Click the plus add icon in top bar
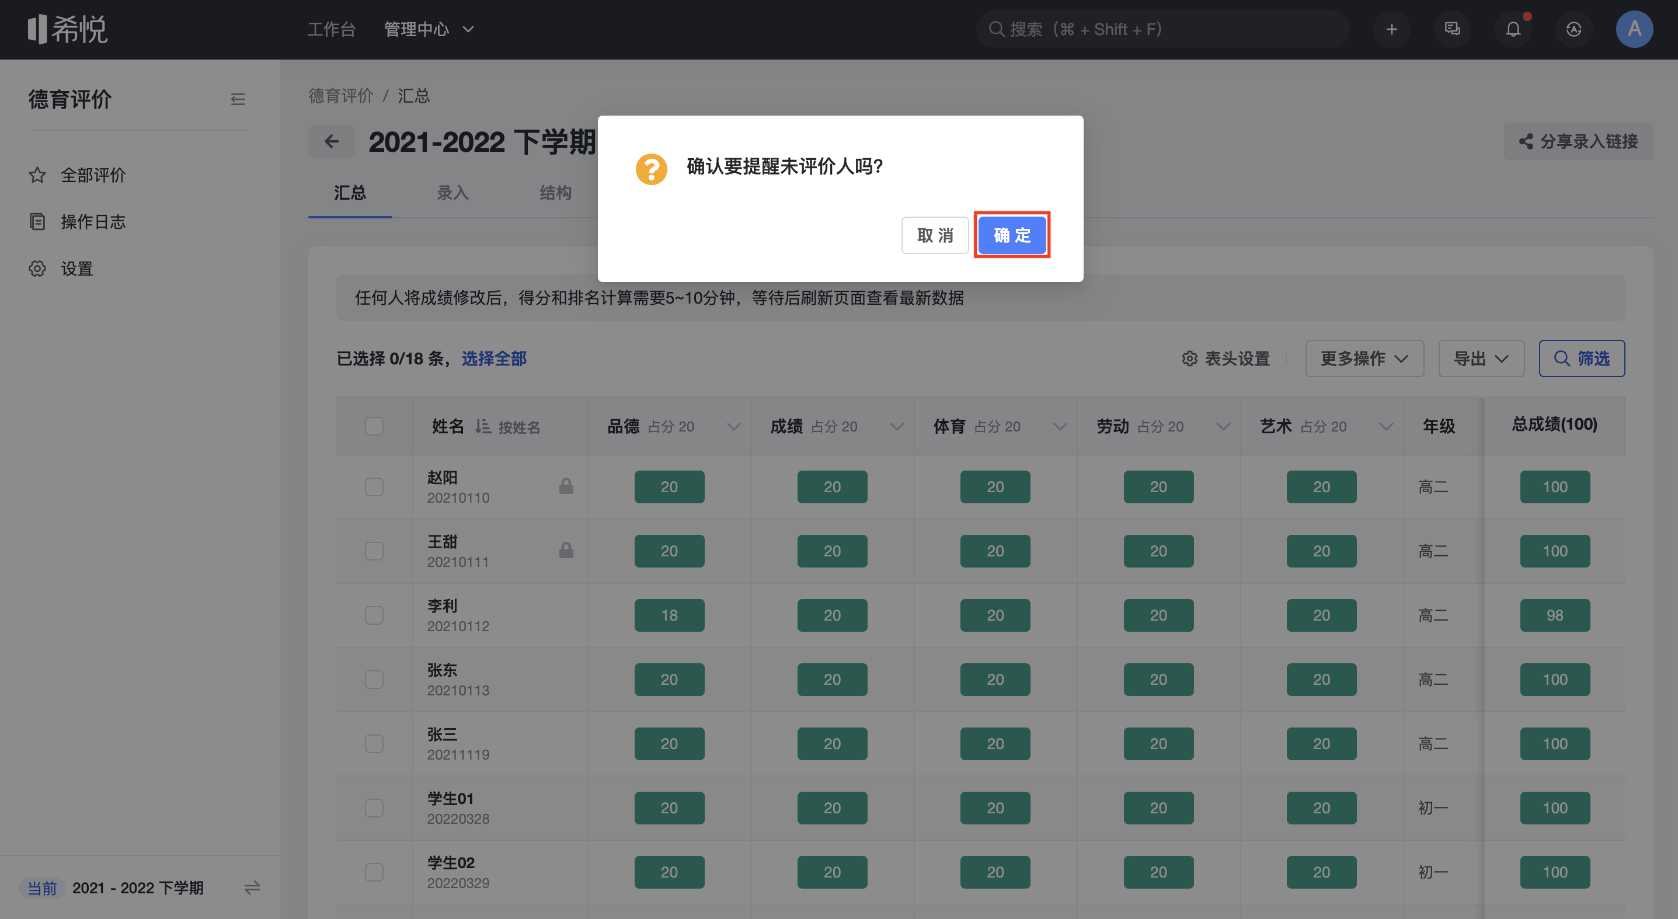This screenshot has width=1678, height=919. [x=1391, y=29]
